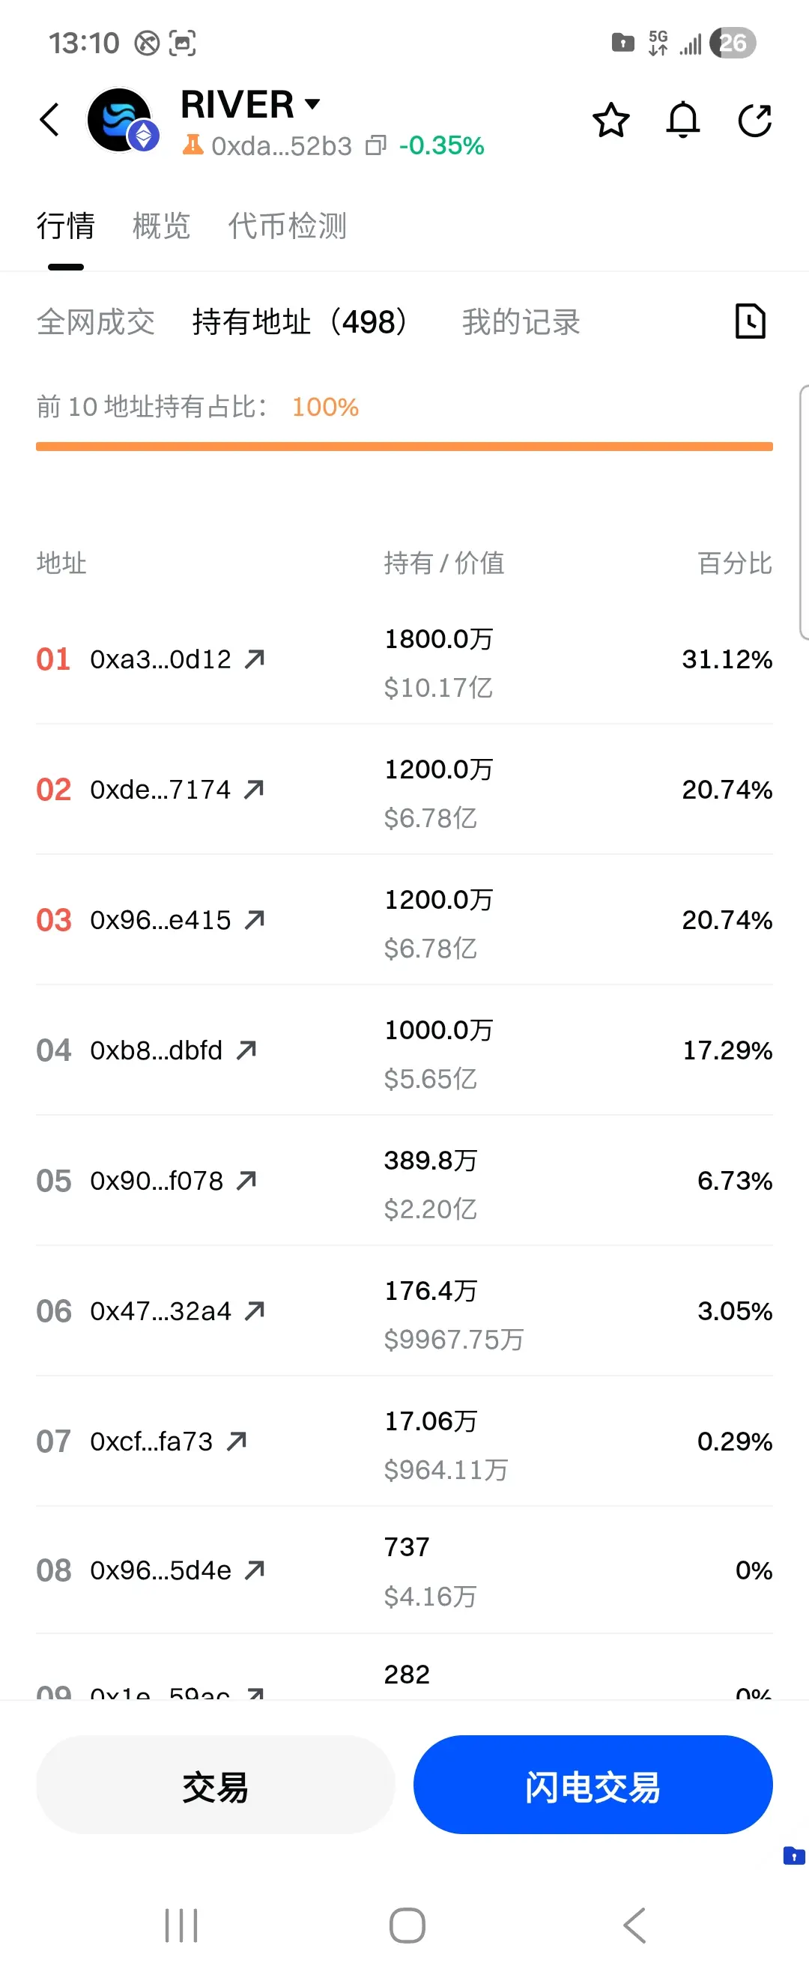Tap the floating side handle at right edge
The image size is (809, 1978).
803,513
